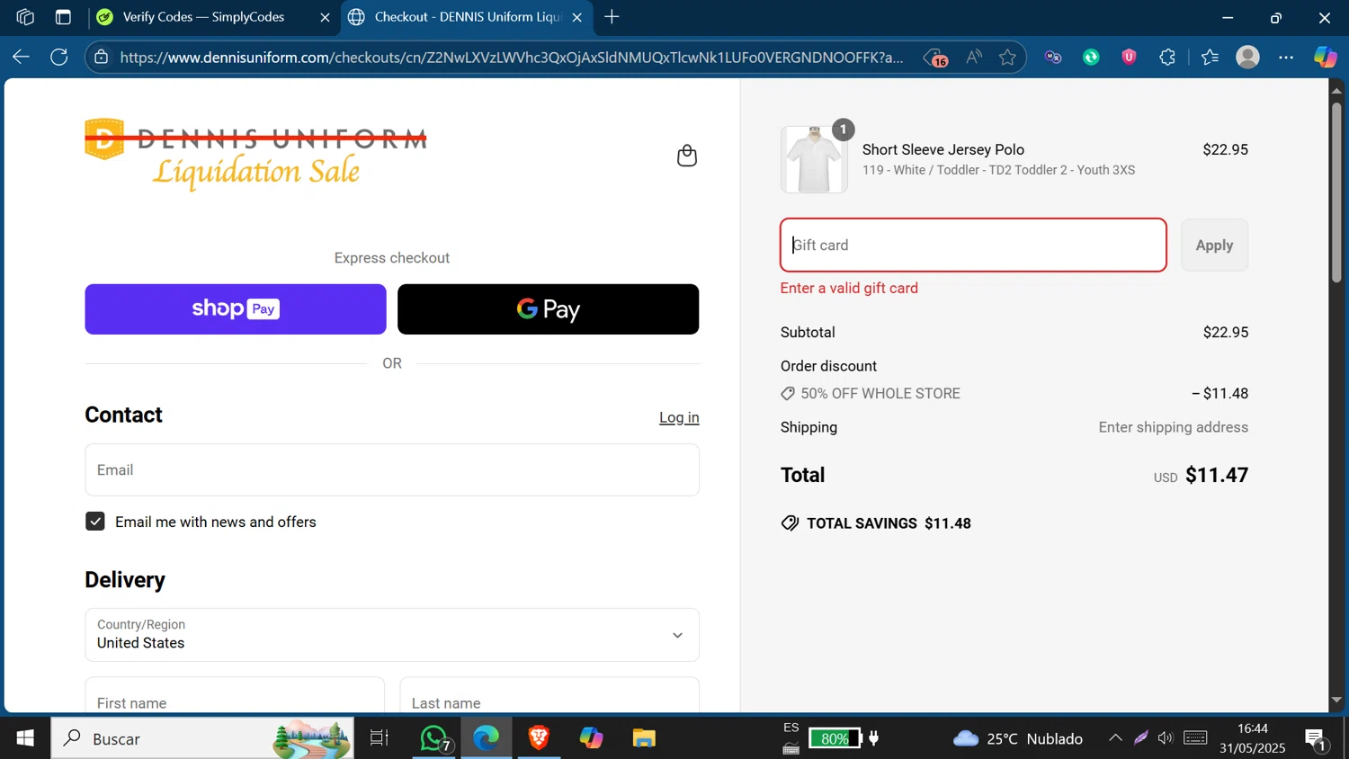Image resolution: width=1349 pixels, height=759 pixels.
Task: Reload the checkout page
Action: pyautogui.click(x=59, y=57)
